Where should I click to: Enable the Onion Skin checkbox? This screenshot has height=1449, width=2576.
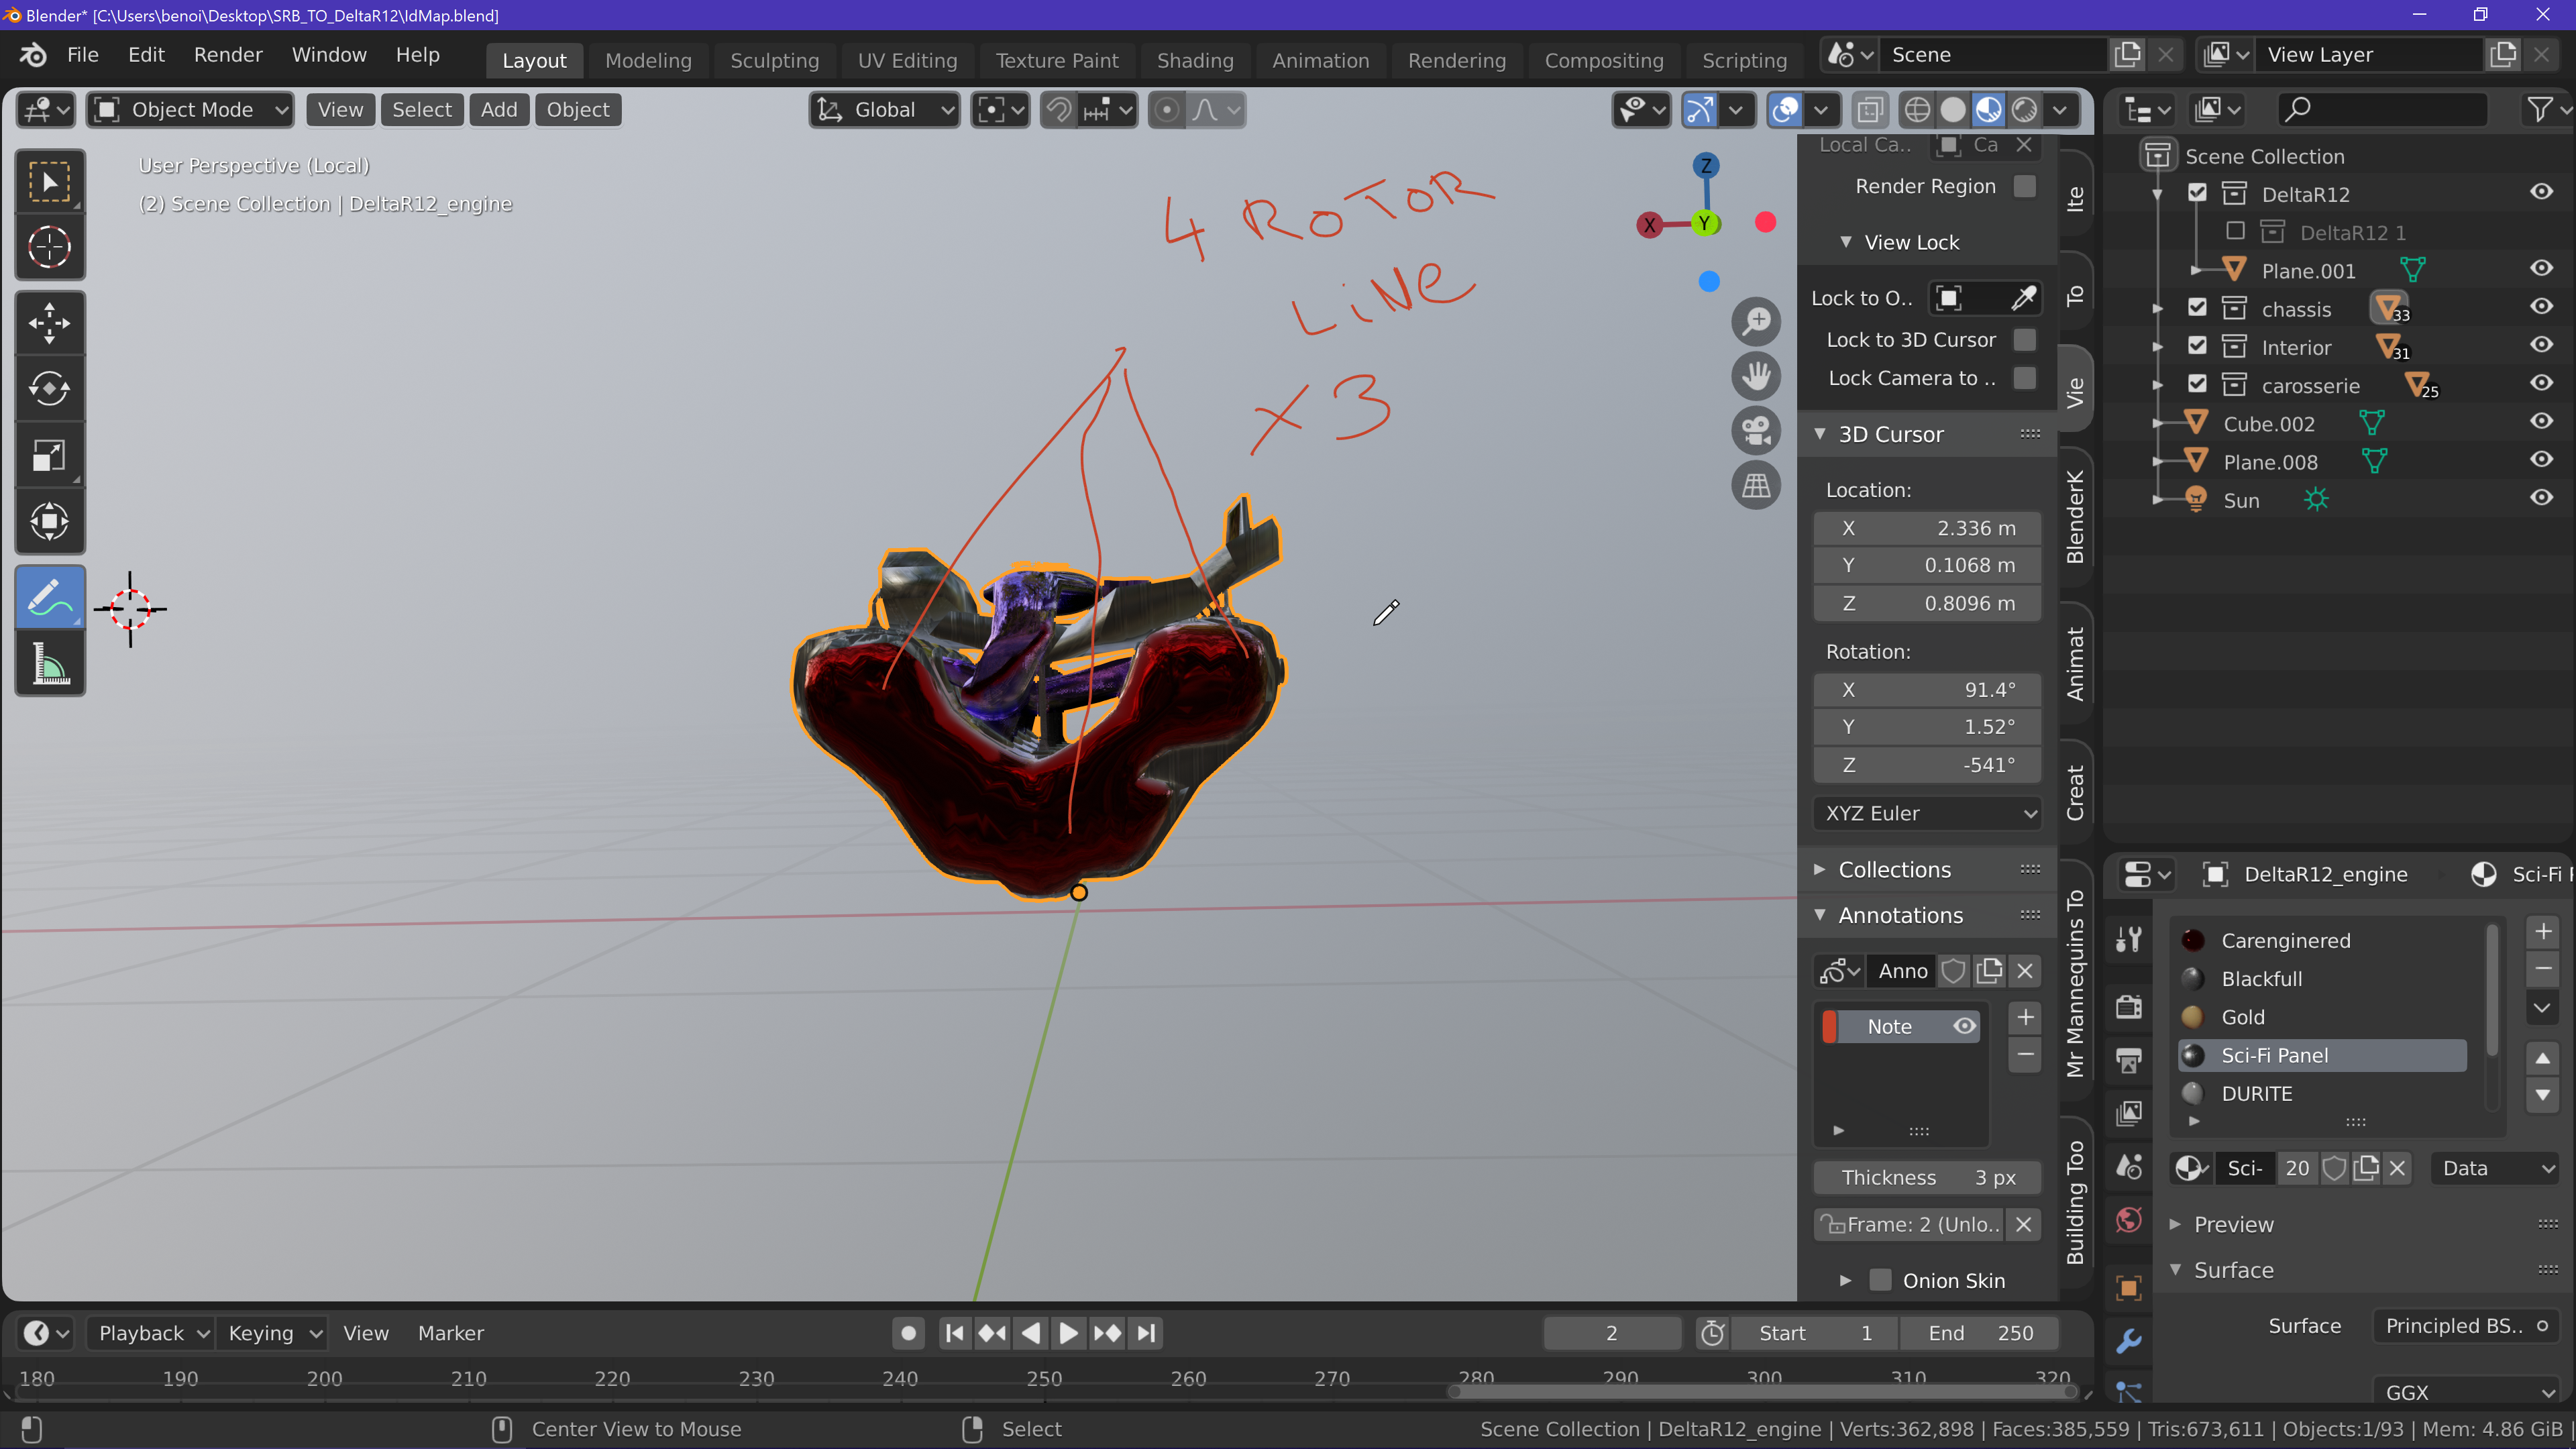pyautogui.click(x=1881, y=1281)
